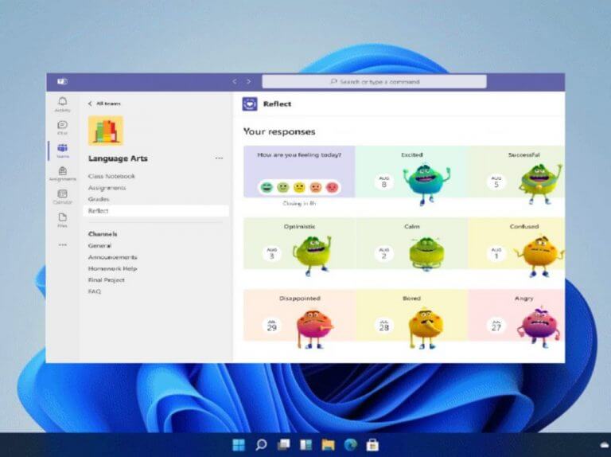This screenshot has height=457, width=611.
Task: Open the Calendar icon in sidebar
Action: (x=62, y=197)
